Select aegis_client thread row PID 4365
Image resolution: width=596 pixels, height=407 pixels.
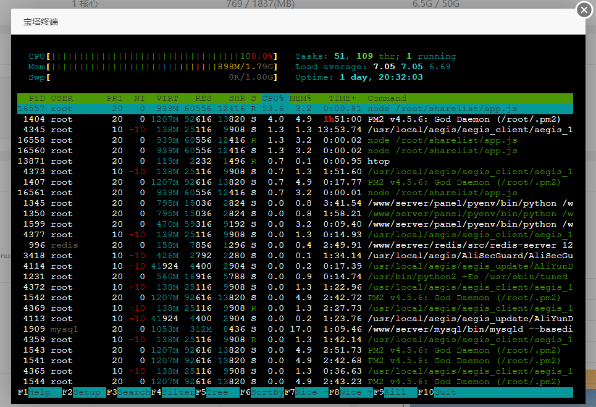click(295, 371)
